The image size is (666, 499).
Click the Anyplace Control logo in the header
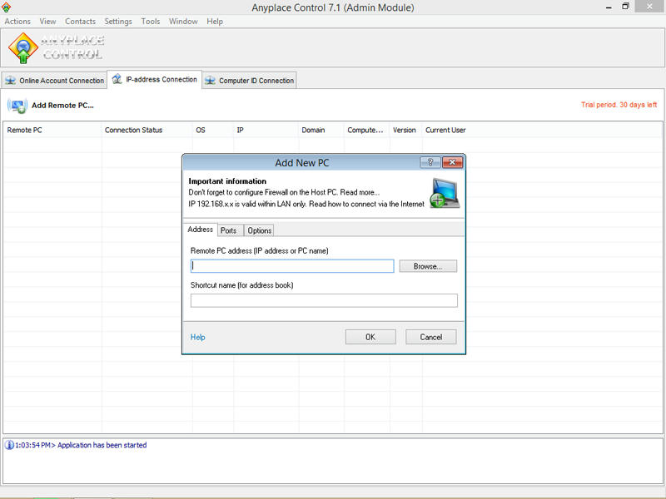click(56, 47)
